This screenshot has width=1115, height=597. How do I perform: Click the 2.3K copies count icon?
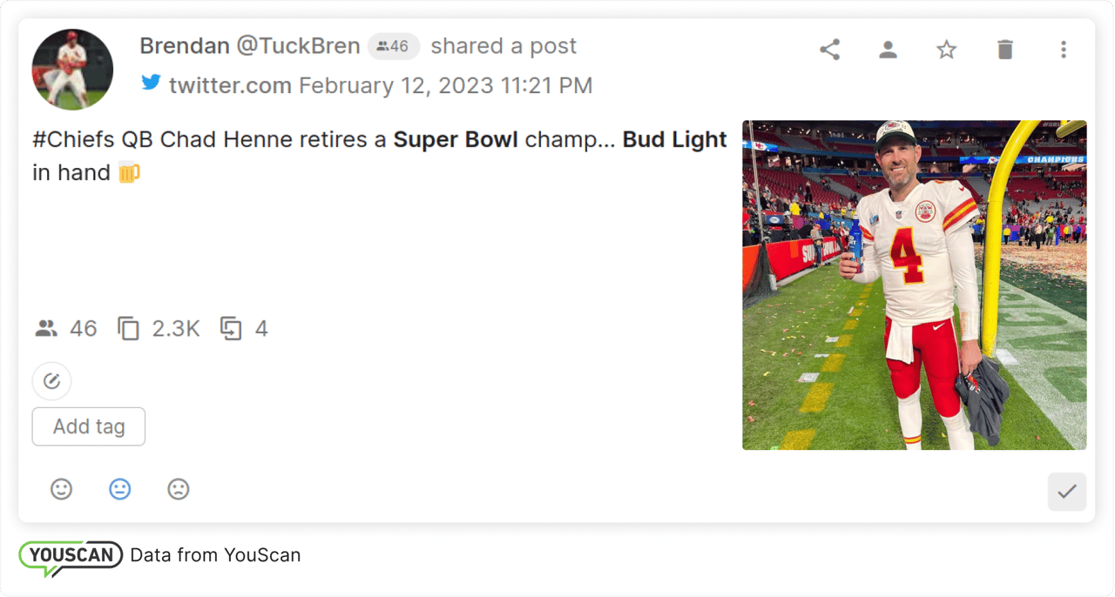[x=129, y=329]
